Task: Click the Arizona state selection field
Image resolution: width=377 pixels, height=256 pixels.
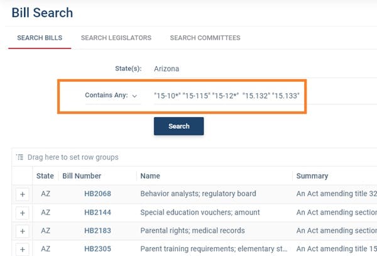Action: tap(265, 69)
